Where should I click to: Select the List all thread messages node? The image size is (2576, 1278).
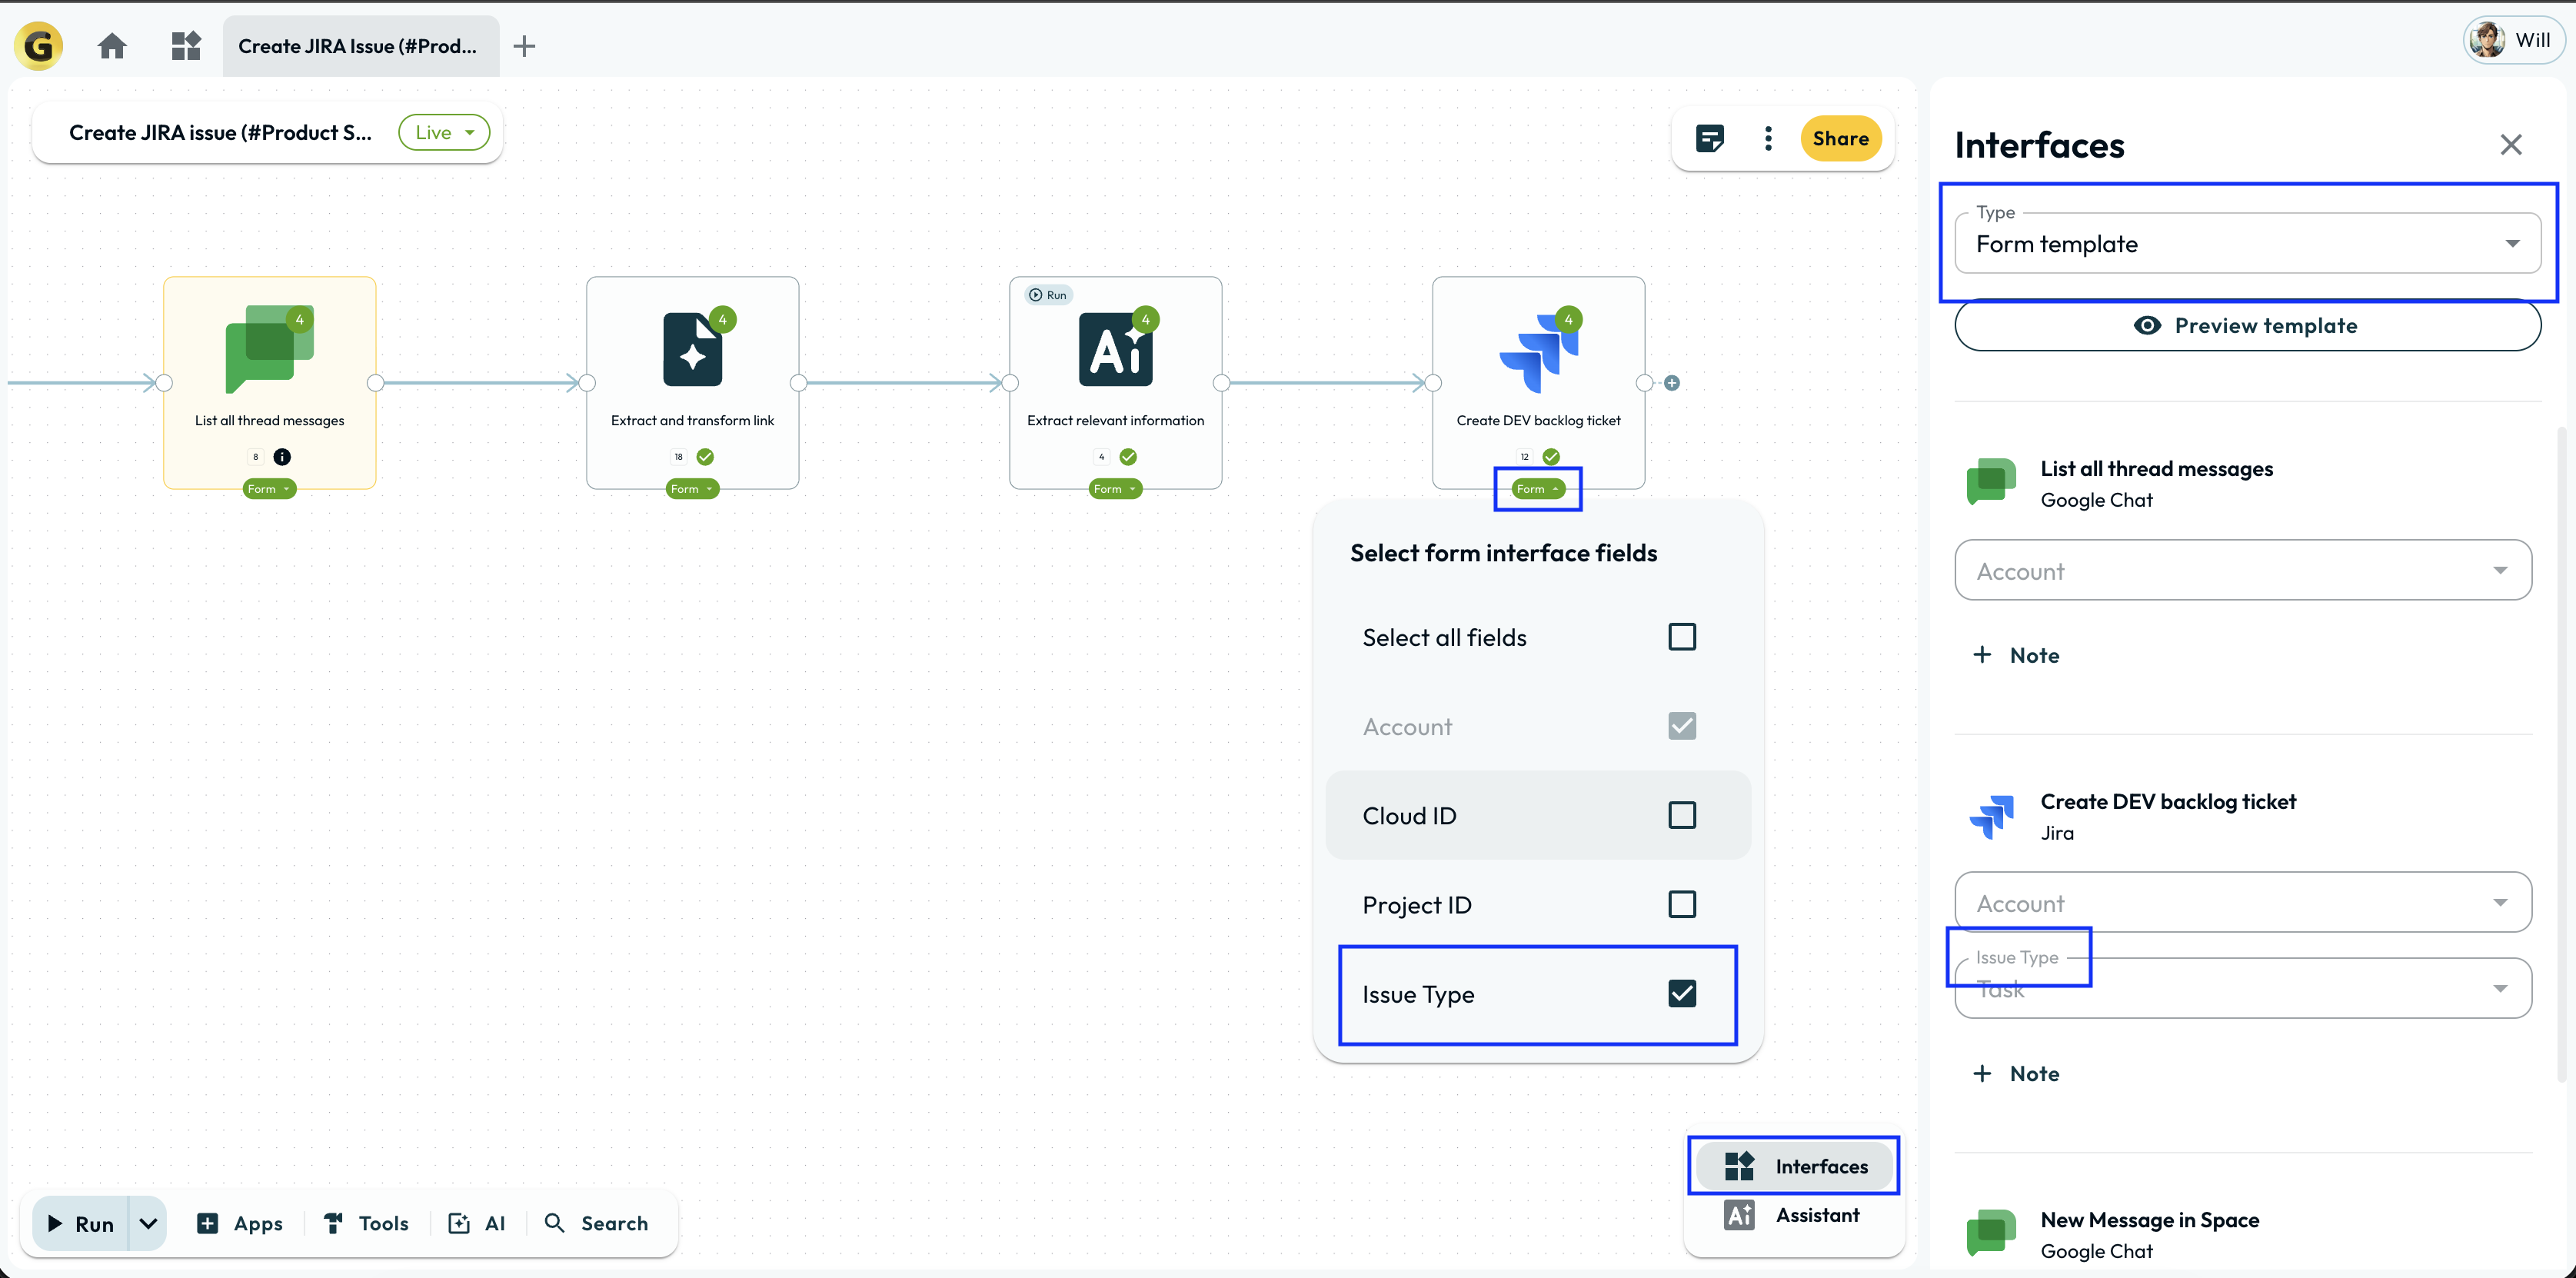pyautogui.click(x=269, y=350)
